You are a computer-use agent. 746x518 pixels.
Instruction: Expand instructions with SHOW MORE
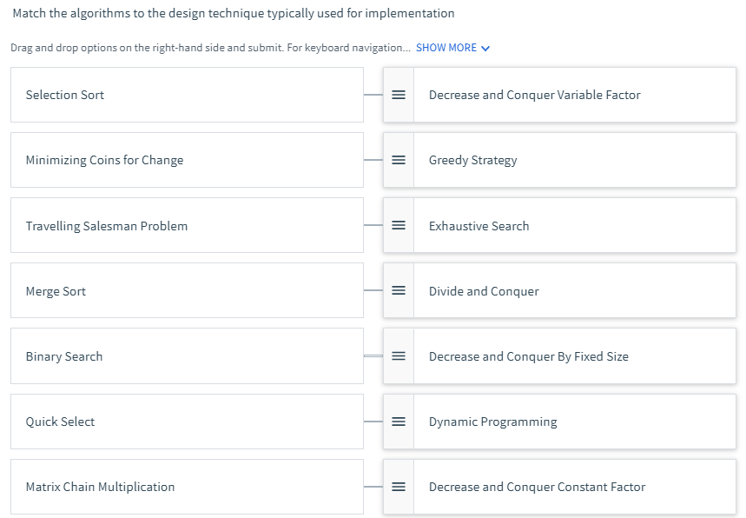pyautogui.click(x=446, y=48)
